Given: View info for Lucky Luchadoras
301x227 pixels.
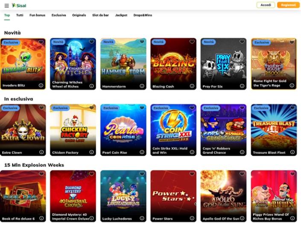Looking at the screenshot, I should (142, 218).
